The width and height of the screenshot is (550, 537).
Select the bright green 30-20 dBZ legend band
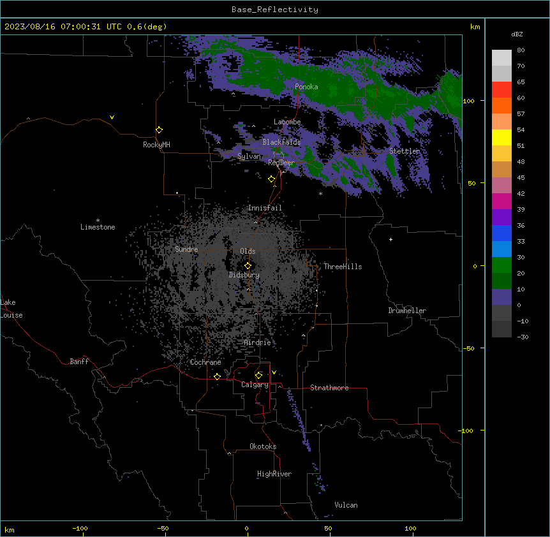tap(502, 265)
